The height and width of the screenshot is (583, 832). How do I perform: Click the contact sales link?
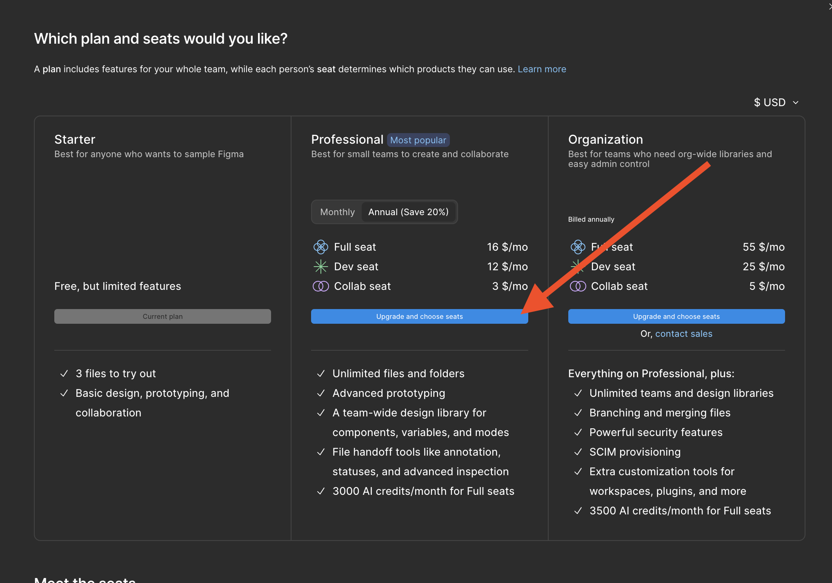point(683,334)
